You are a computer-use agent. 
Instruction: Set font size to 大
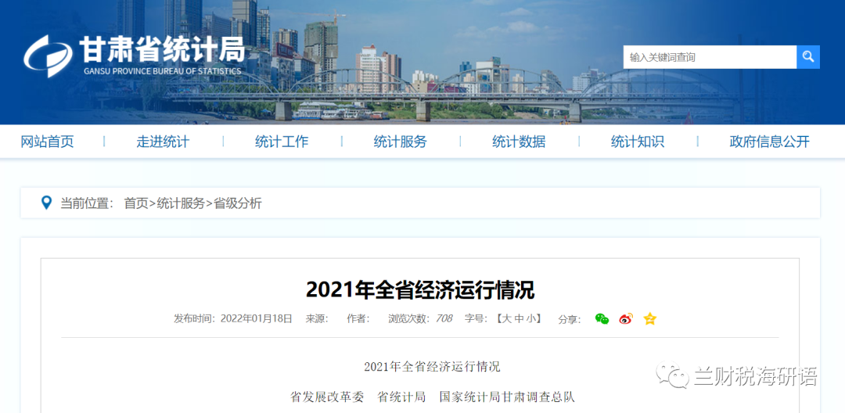(x=506, y=319)
